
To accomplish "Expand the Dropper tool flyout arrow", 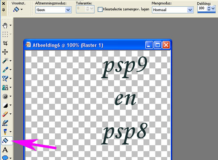I will (x=11, y=70).
